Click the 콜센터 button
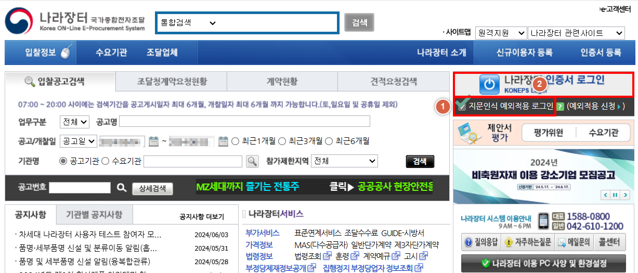This screenshot has height=273, width=638. pos(609,242)
